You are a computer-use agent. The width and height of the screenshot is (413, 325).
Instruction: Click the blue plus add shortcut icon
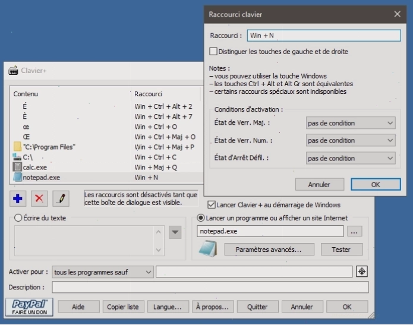coord(18,198)
